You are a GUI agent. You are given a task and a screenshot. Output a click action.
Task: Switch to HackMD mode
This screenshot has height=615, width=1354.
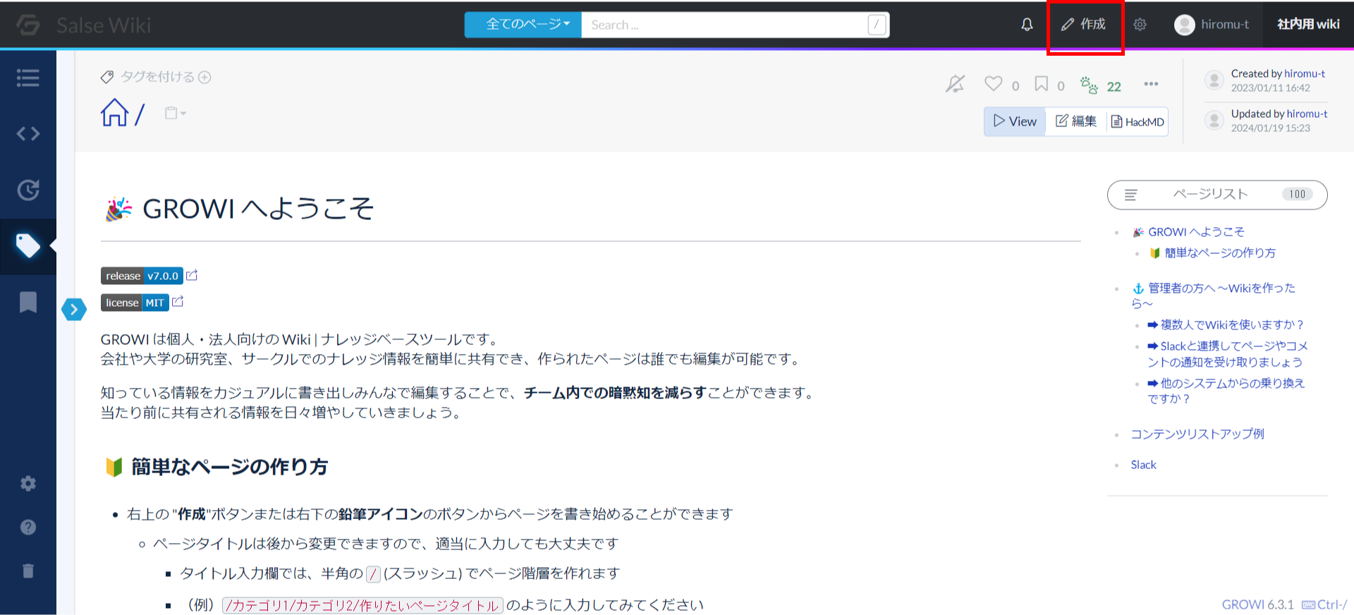click(1137, 121)
